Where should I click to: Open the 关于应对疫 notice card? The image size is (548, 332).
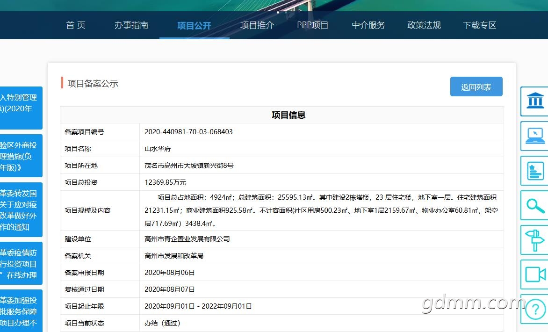click(21, 209)
